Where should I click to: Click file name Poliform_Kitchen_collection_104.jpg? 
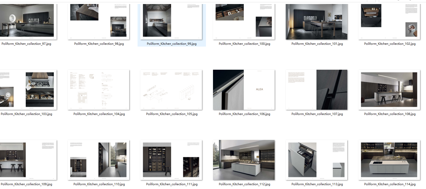[99, 114]
